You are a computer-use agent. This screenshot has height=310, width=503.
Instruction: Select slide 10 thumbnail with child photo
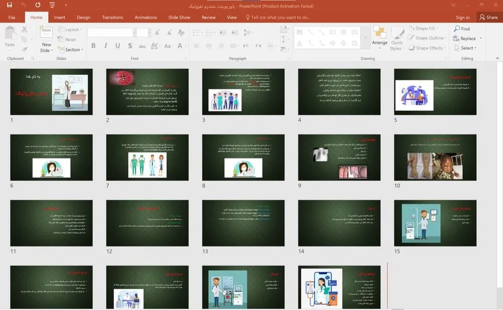tap(435, 157)
